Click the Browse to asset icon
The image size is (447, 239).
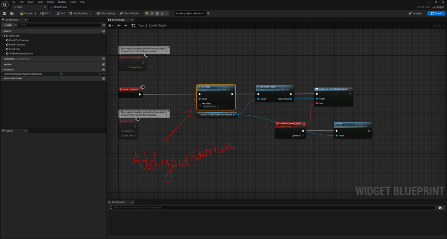tap(12, 13)
